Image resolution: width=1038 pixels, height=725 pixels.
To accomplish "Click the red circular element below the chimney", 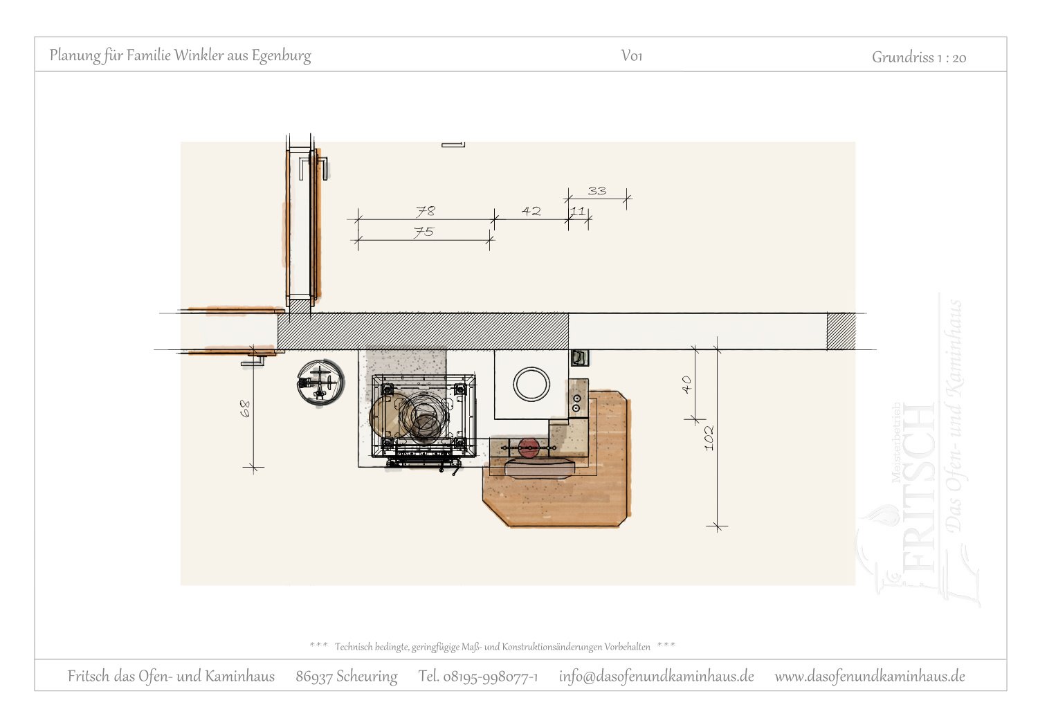I will (529, 448).
